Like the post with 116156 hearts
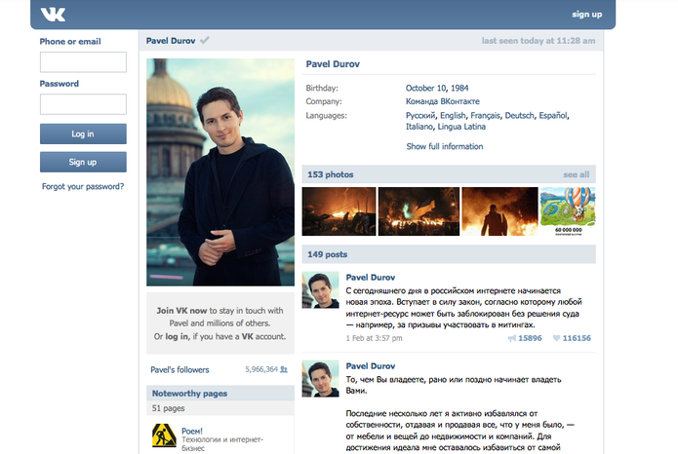The height and width of the screenshot is (454, 678). 556,338
